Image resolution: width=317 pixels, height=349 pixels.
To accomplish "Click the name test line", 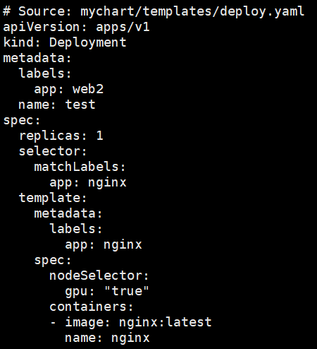I will 57,105.
